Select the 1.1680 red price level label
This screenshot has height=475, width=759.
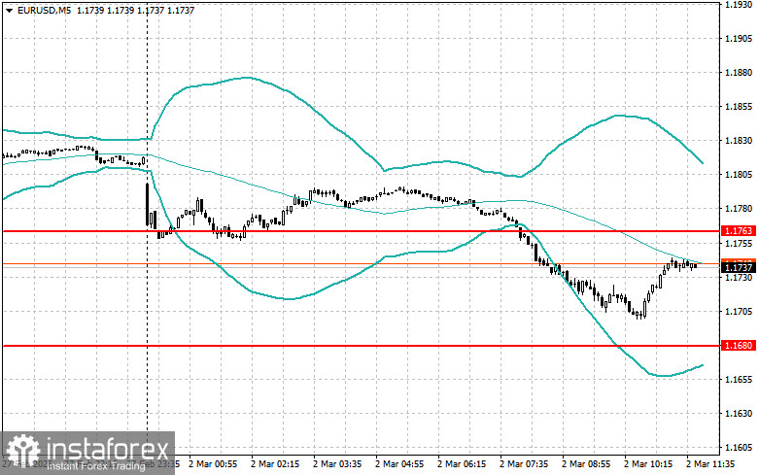(739, 346)
